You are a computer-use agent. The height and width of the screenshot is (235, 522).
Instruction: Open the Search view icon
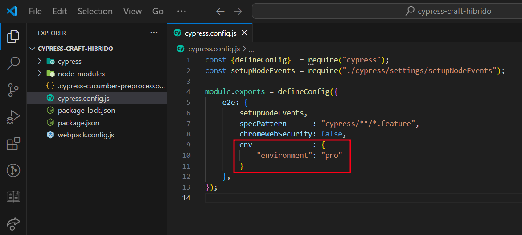(13, 63)
